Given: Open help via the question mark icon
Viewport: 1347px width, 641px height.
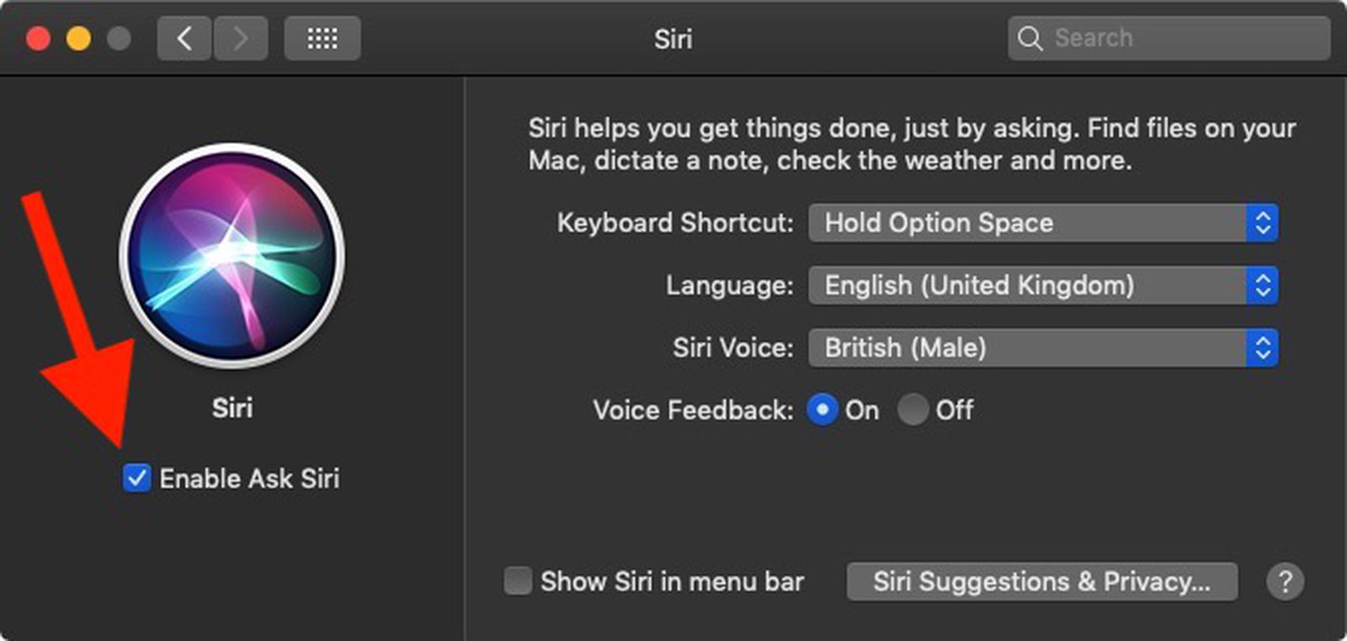Looking at the screenshot, I should [x=1286, y=581].
